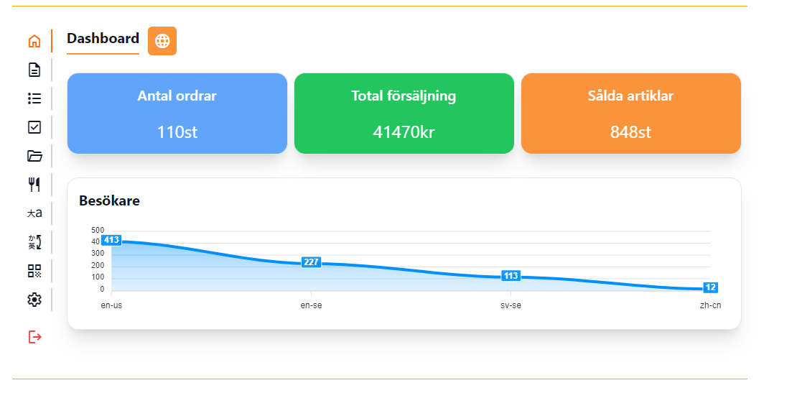
Task: Click the document page sidebar icon
Action: point(34,70)
